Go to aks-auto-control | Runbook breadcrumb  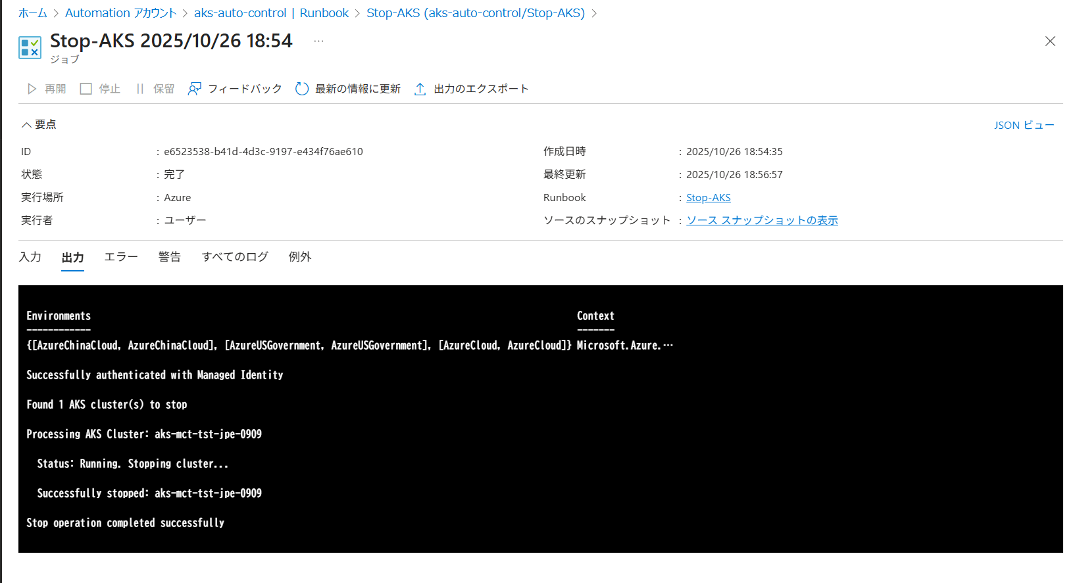click(x=271, y=12)
